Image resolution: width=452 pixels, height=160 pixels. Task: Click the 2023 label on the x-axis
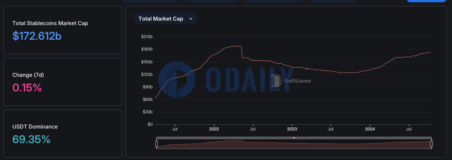point(292,129)
